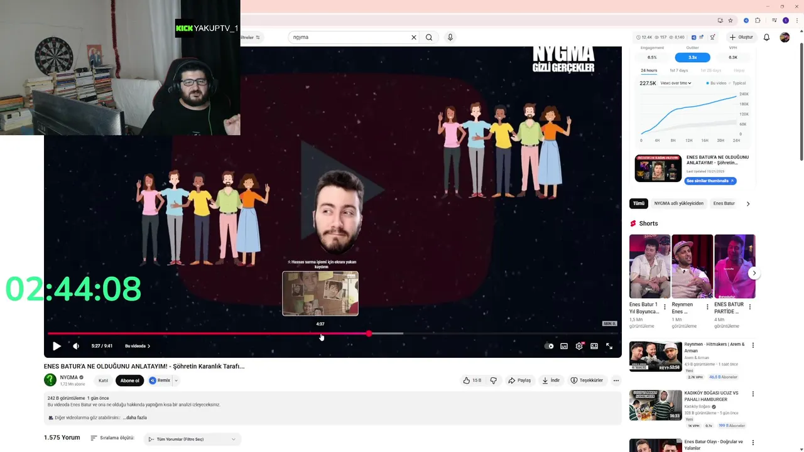The image size is (804, 452).
Task: Show next Shorts with arrow
Action: coord(754,273)
